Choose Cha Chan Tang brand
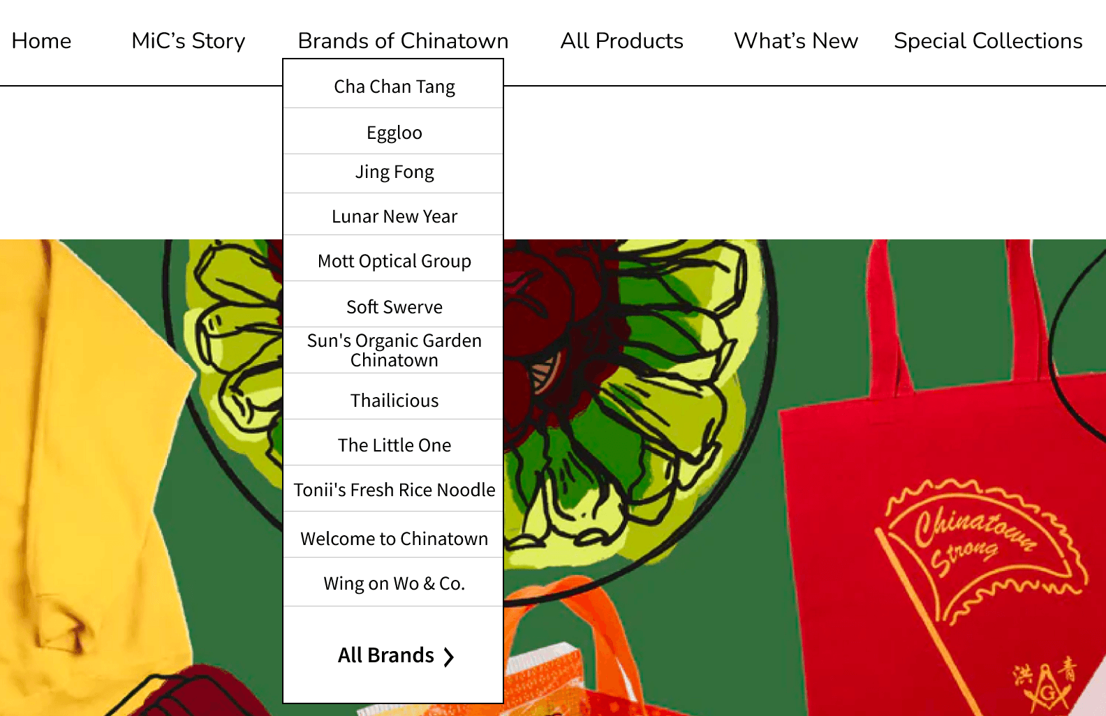 [x=394, y=87]
